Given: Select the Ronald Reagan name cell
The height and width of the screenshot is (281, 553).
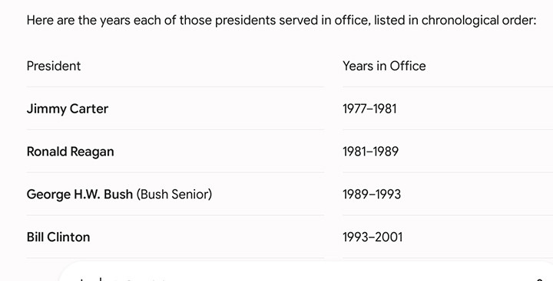Looking at the screenshot, I should pos(70,152).
